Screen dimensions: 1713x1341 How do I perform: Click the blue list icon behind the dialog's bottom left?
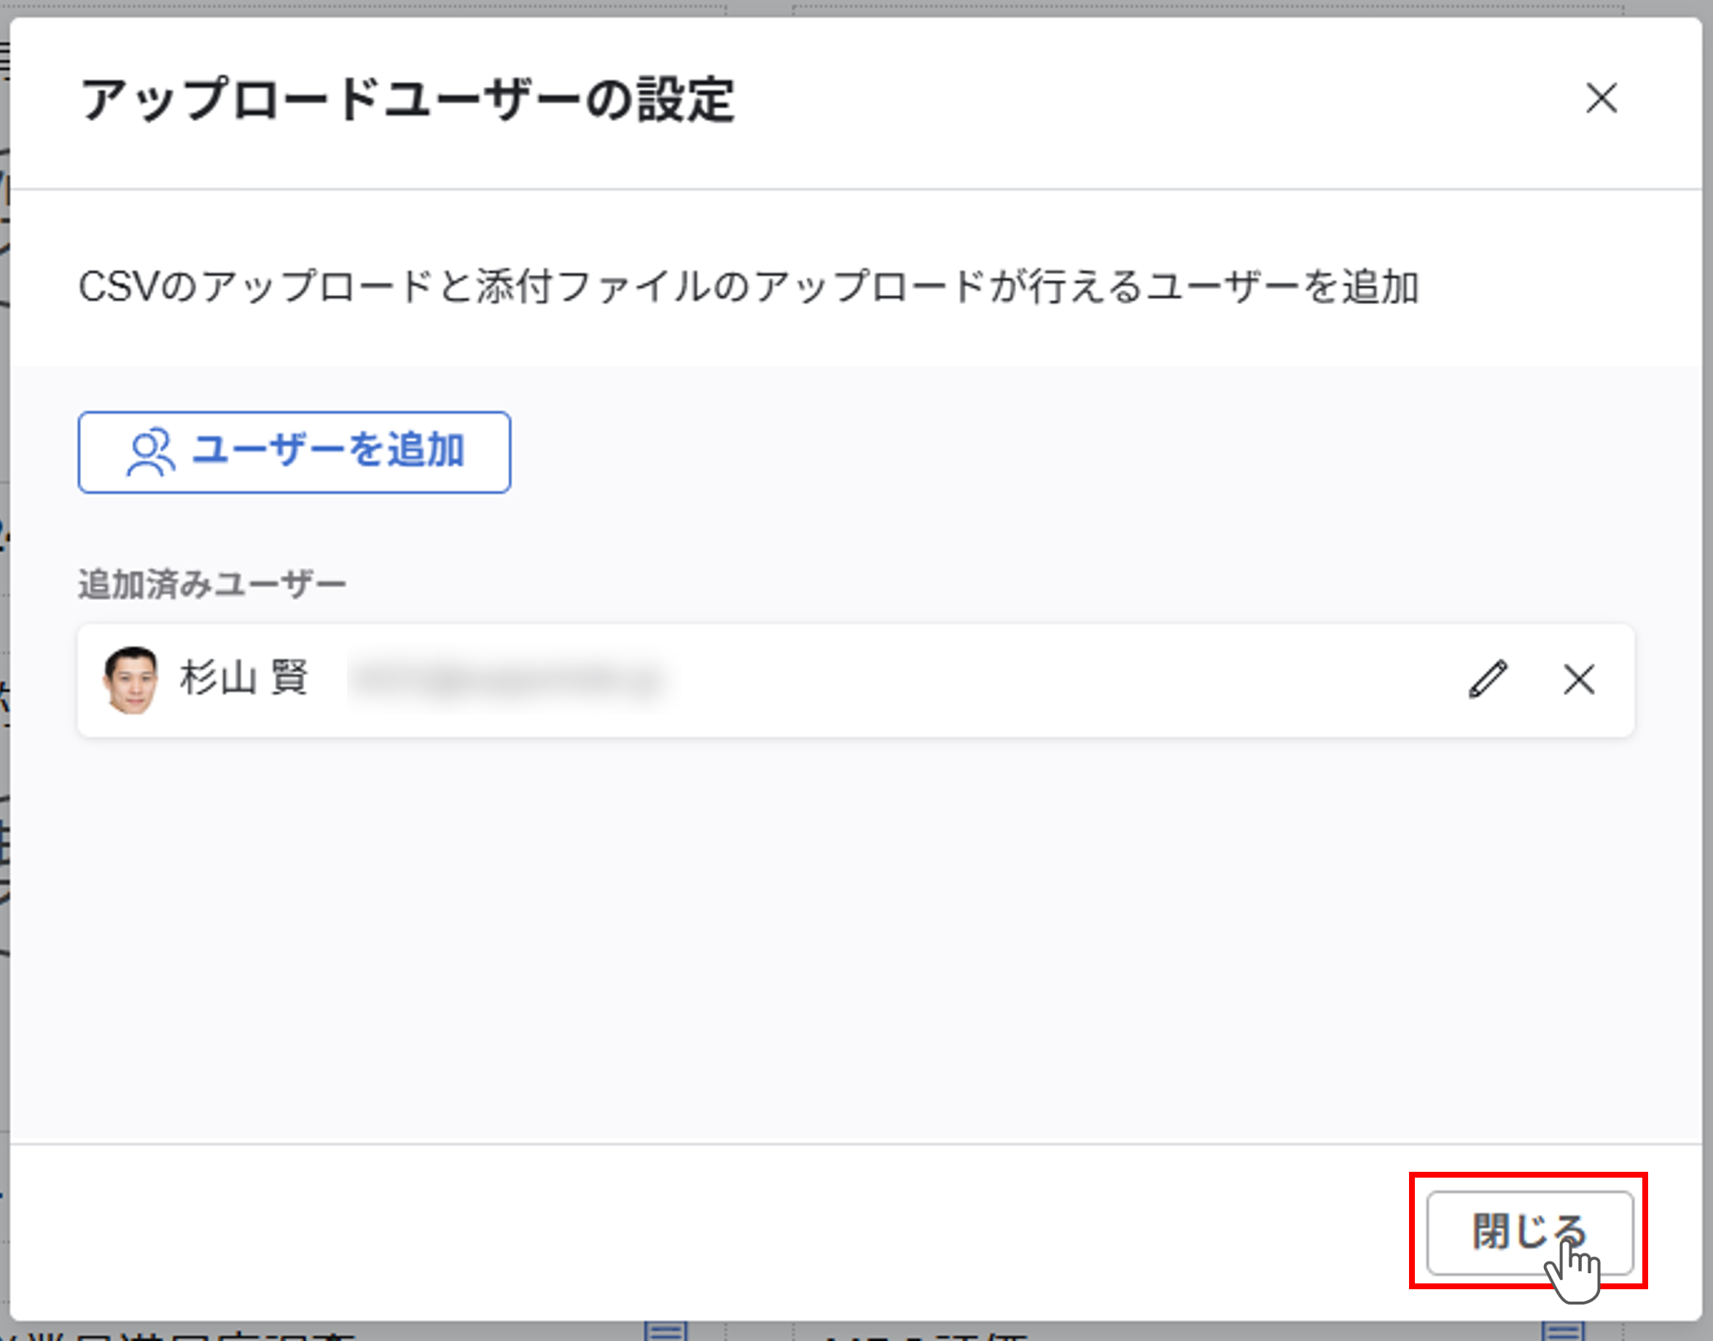click(666, 1332)
